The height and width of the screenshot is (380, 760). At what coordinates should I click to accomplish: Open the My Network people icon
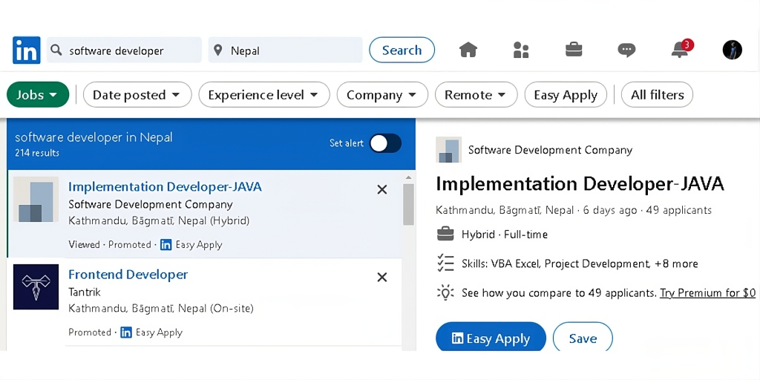(x=521, y=50)
